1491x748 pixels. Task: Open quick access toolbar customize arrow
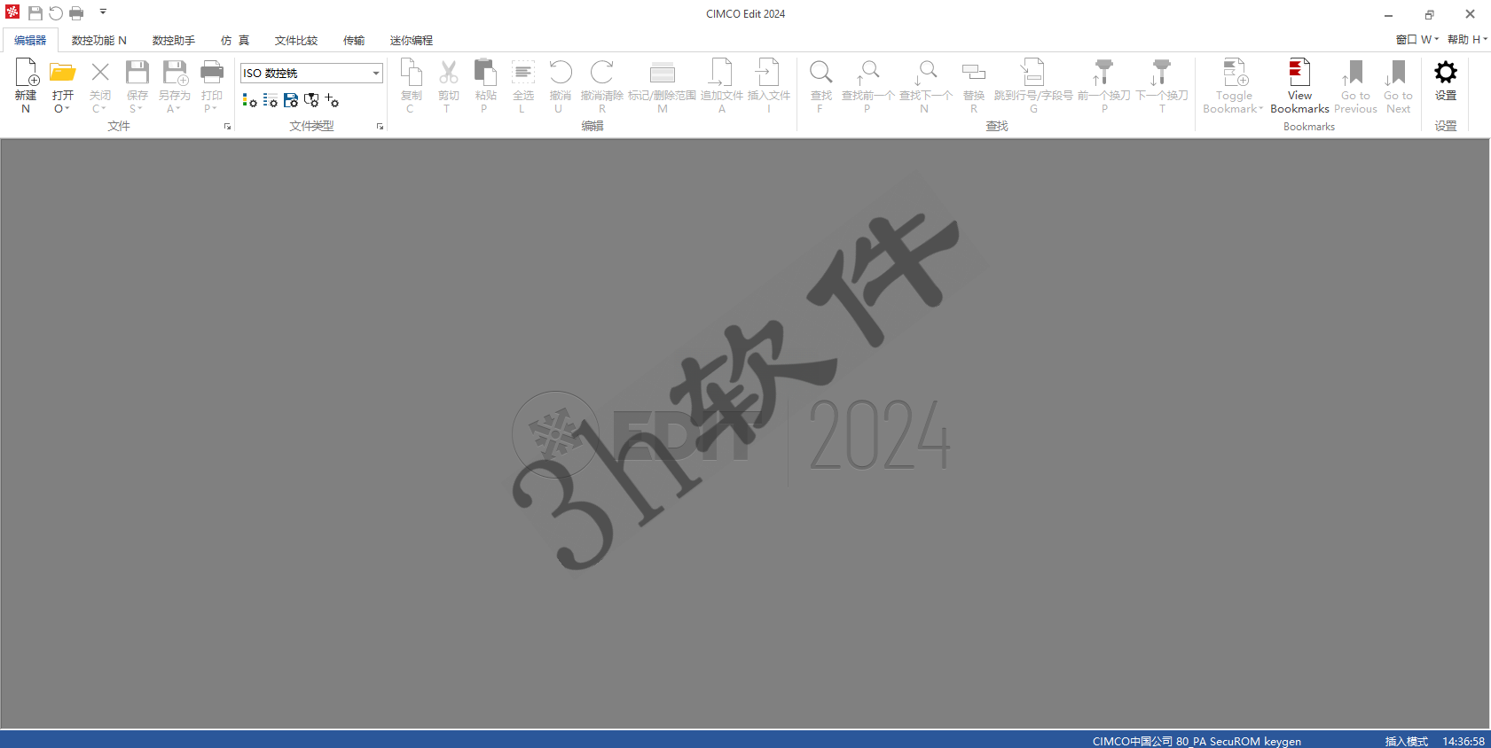tap(103, 12)
